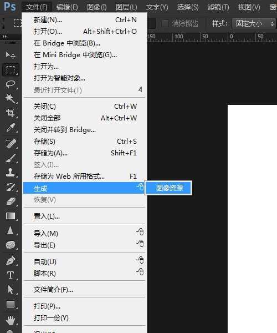Select the Spot Healing Brush tool

10,143
